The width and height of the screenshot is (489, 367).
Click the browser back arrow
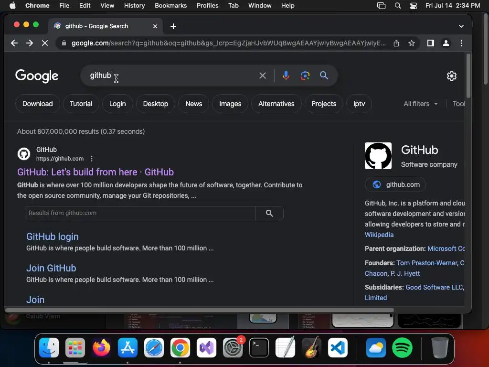coord(14,43)
